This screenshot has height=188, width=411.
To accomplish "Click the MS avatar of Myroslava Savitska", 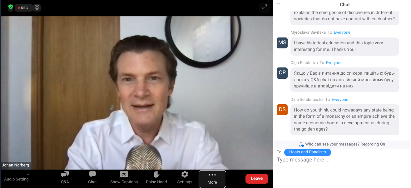I will pyautogui.click(x=282, y=43).
